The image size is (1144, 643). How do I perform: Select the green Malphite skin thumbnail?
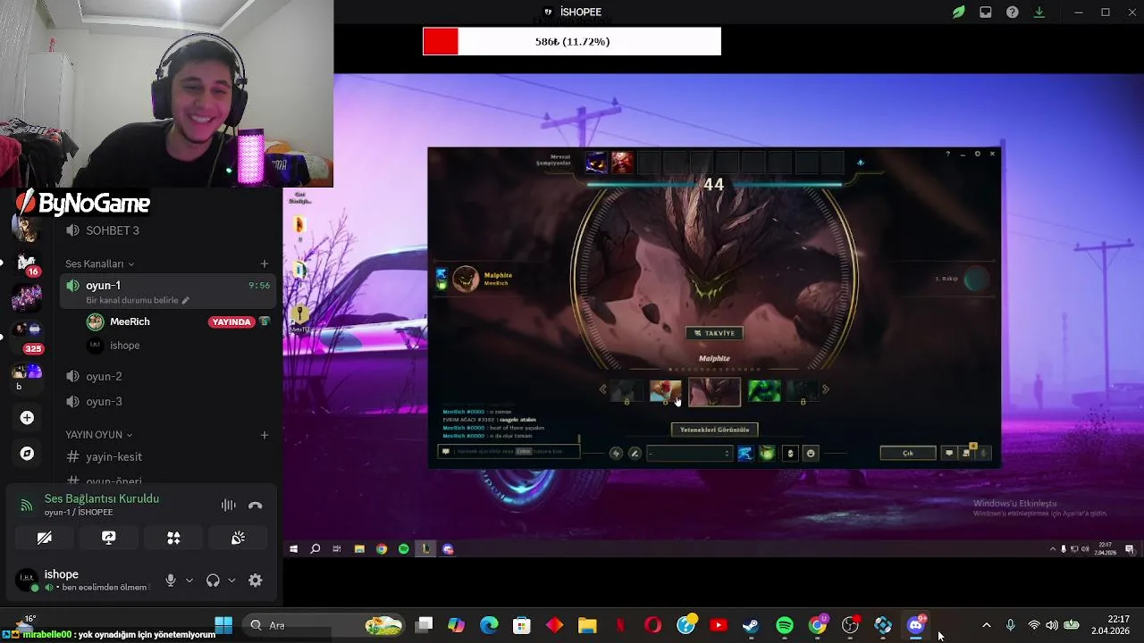click(764, 390)
